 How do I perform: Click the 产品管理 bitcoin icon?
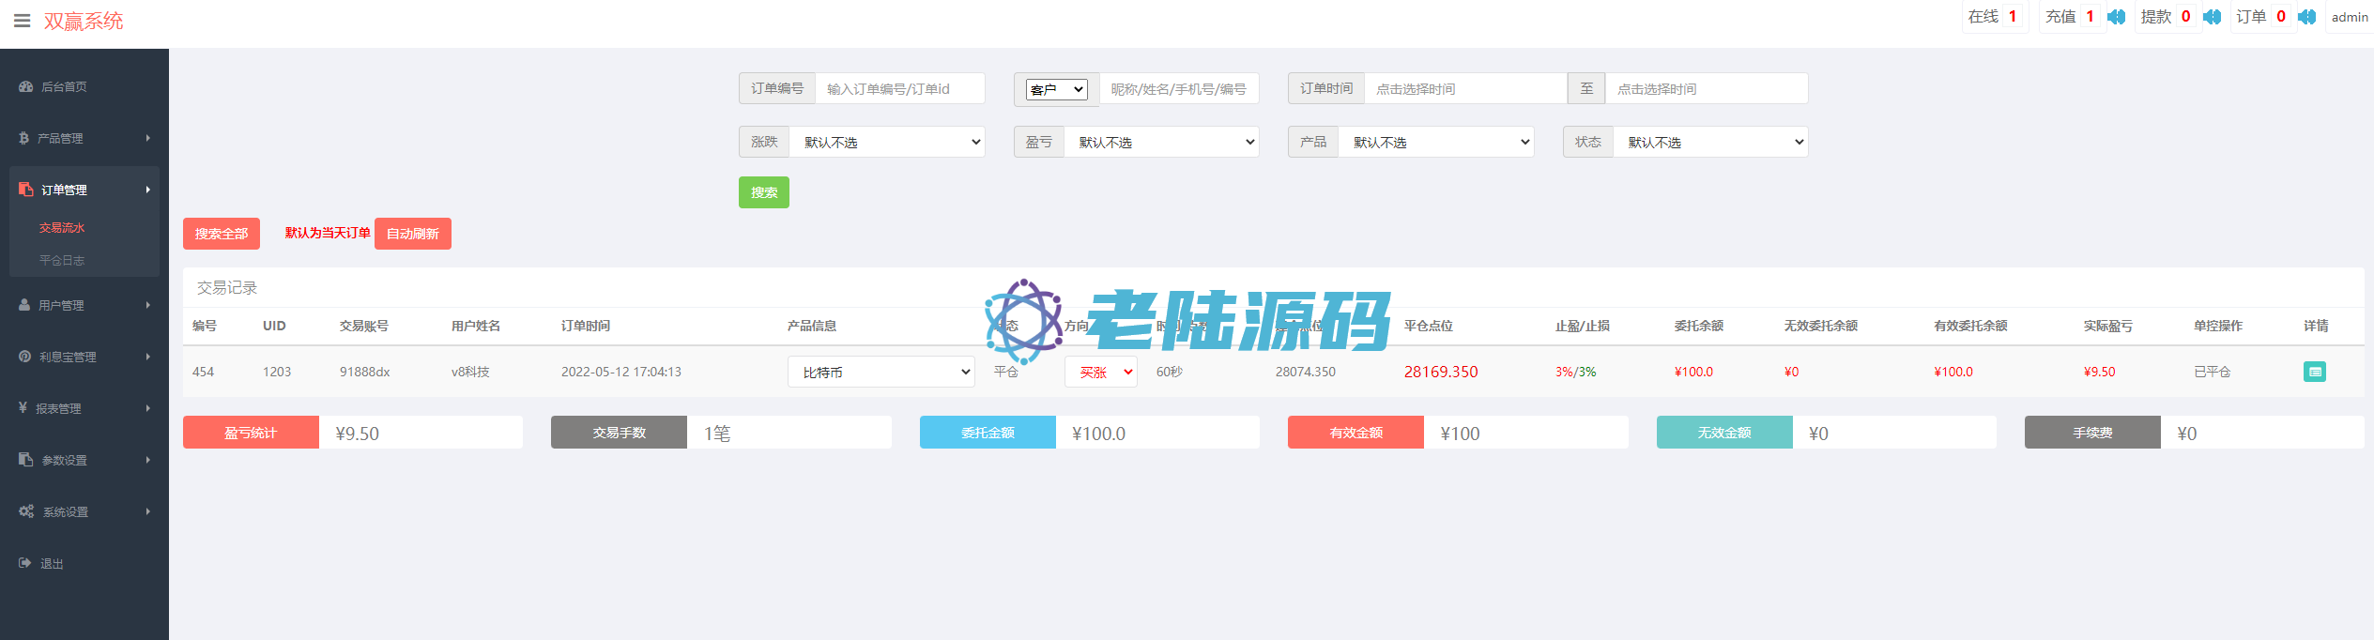24,138
